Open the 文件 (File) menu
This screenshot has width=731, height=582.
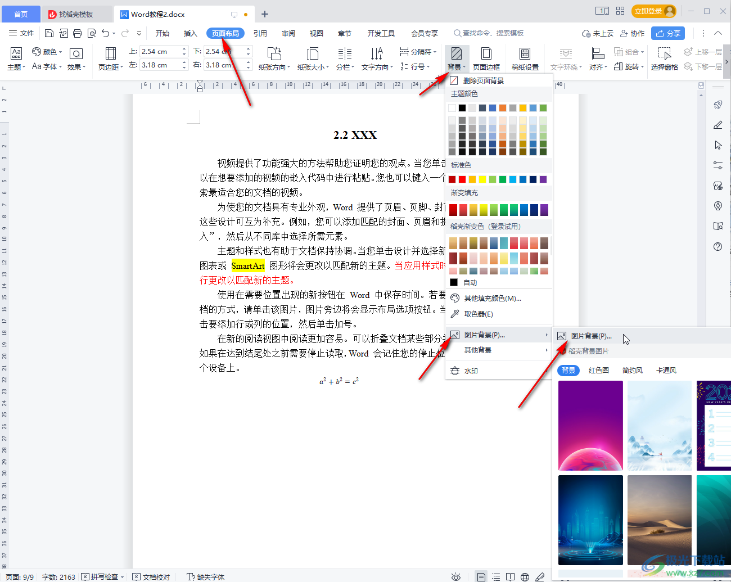(21, 33)
